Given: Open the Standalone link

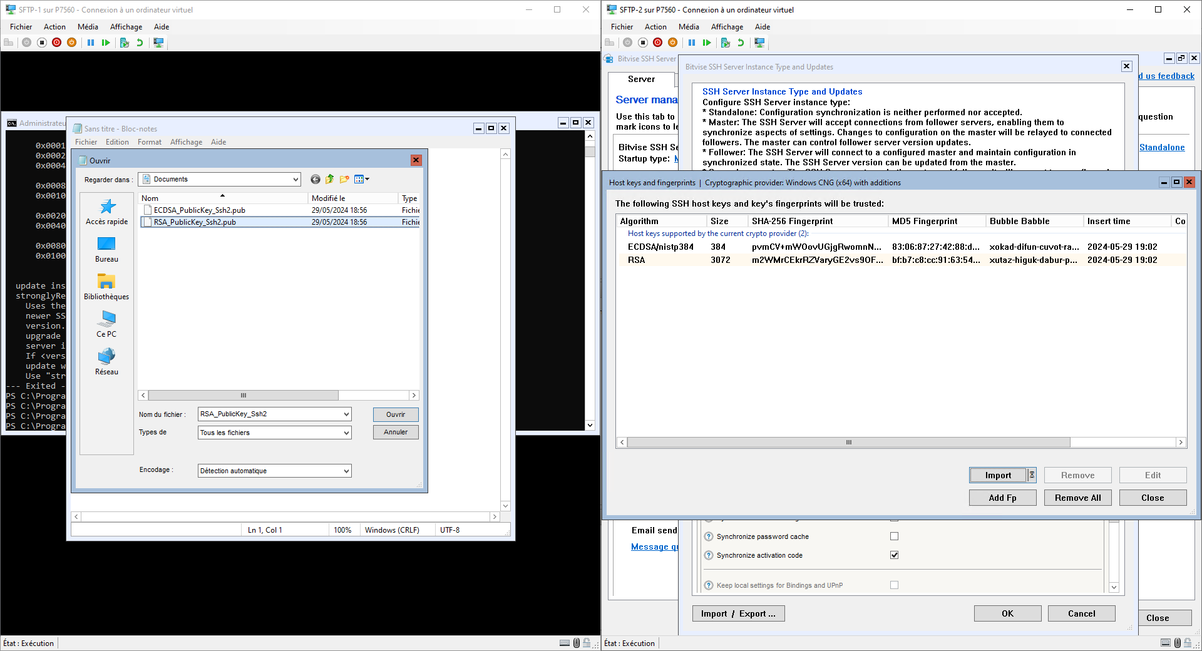Looking at the screenshot, I should 1162,148.
